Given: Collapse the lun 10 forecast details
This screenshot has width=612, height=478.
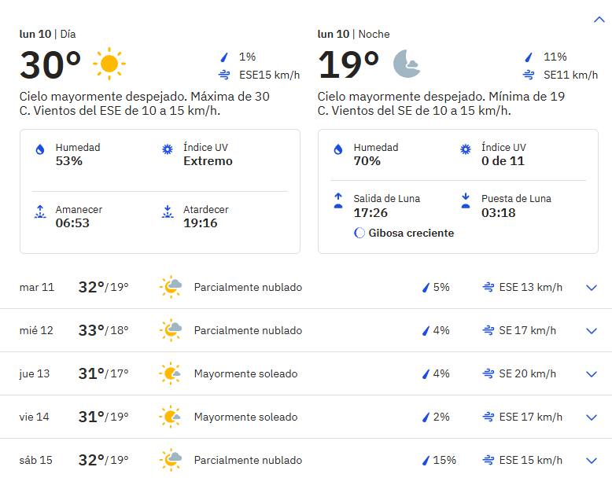Looking at the screenshot, I should point(599,20).
